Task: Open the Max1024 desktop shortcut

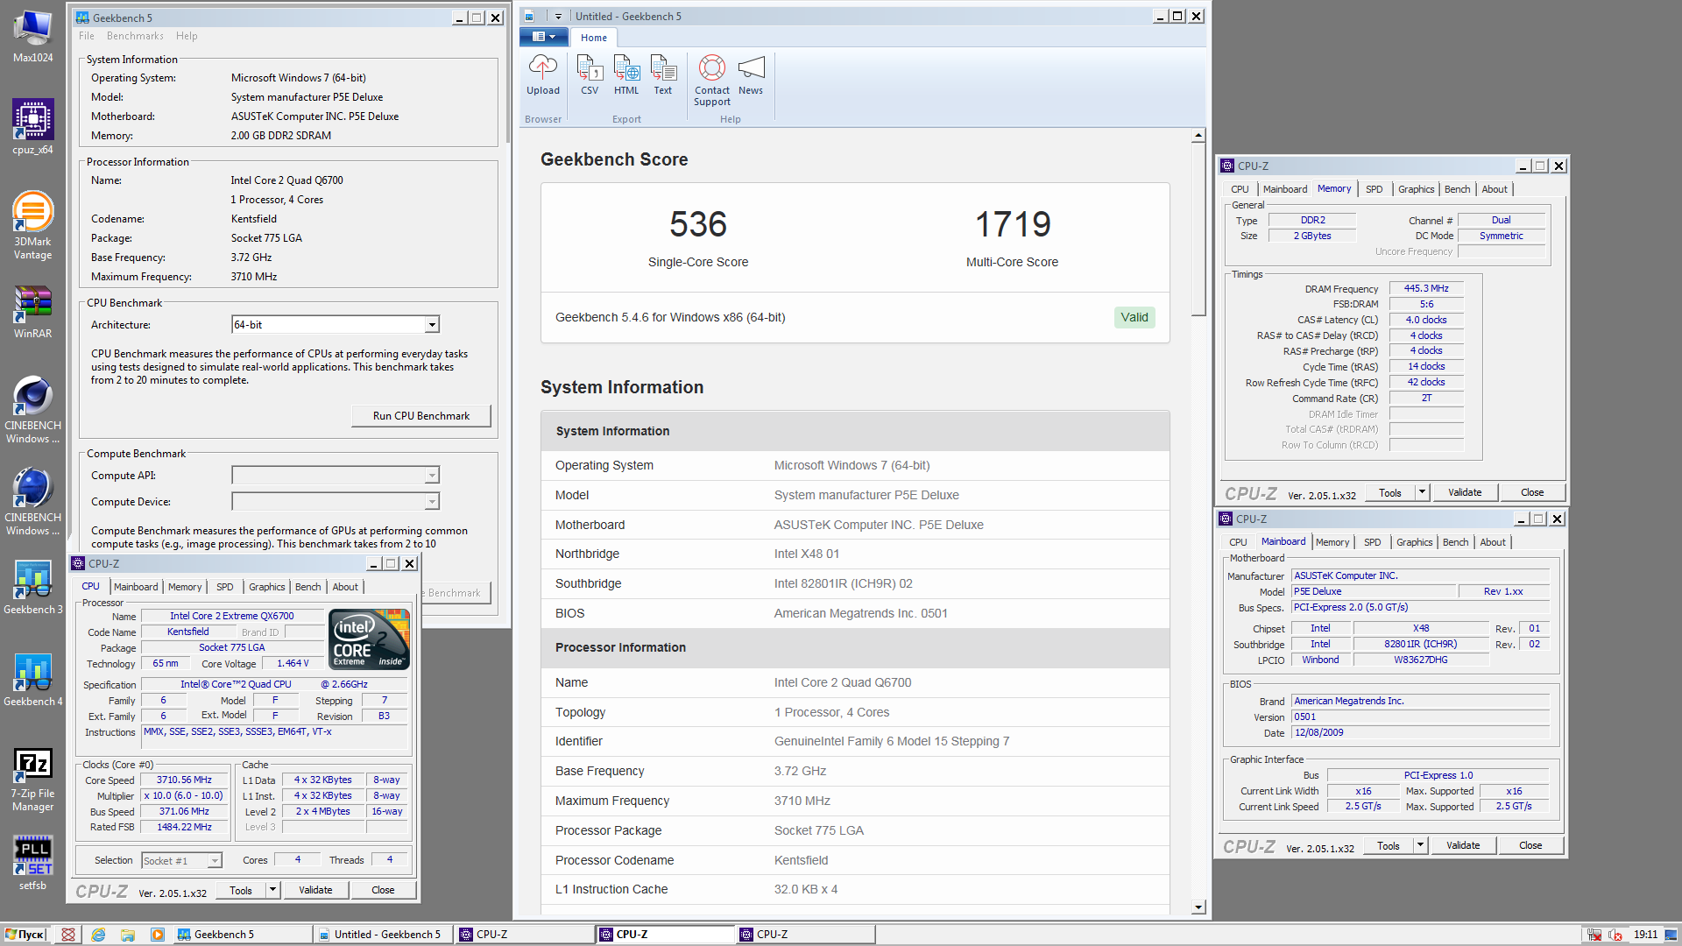Action: pos(32,37)
